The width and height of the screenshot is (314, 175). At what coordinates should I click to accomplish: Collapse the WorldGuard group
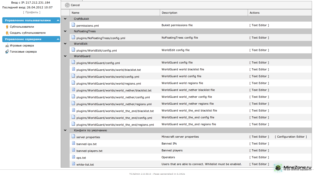[x=65, y=56]
